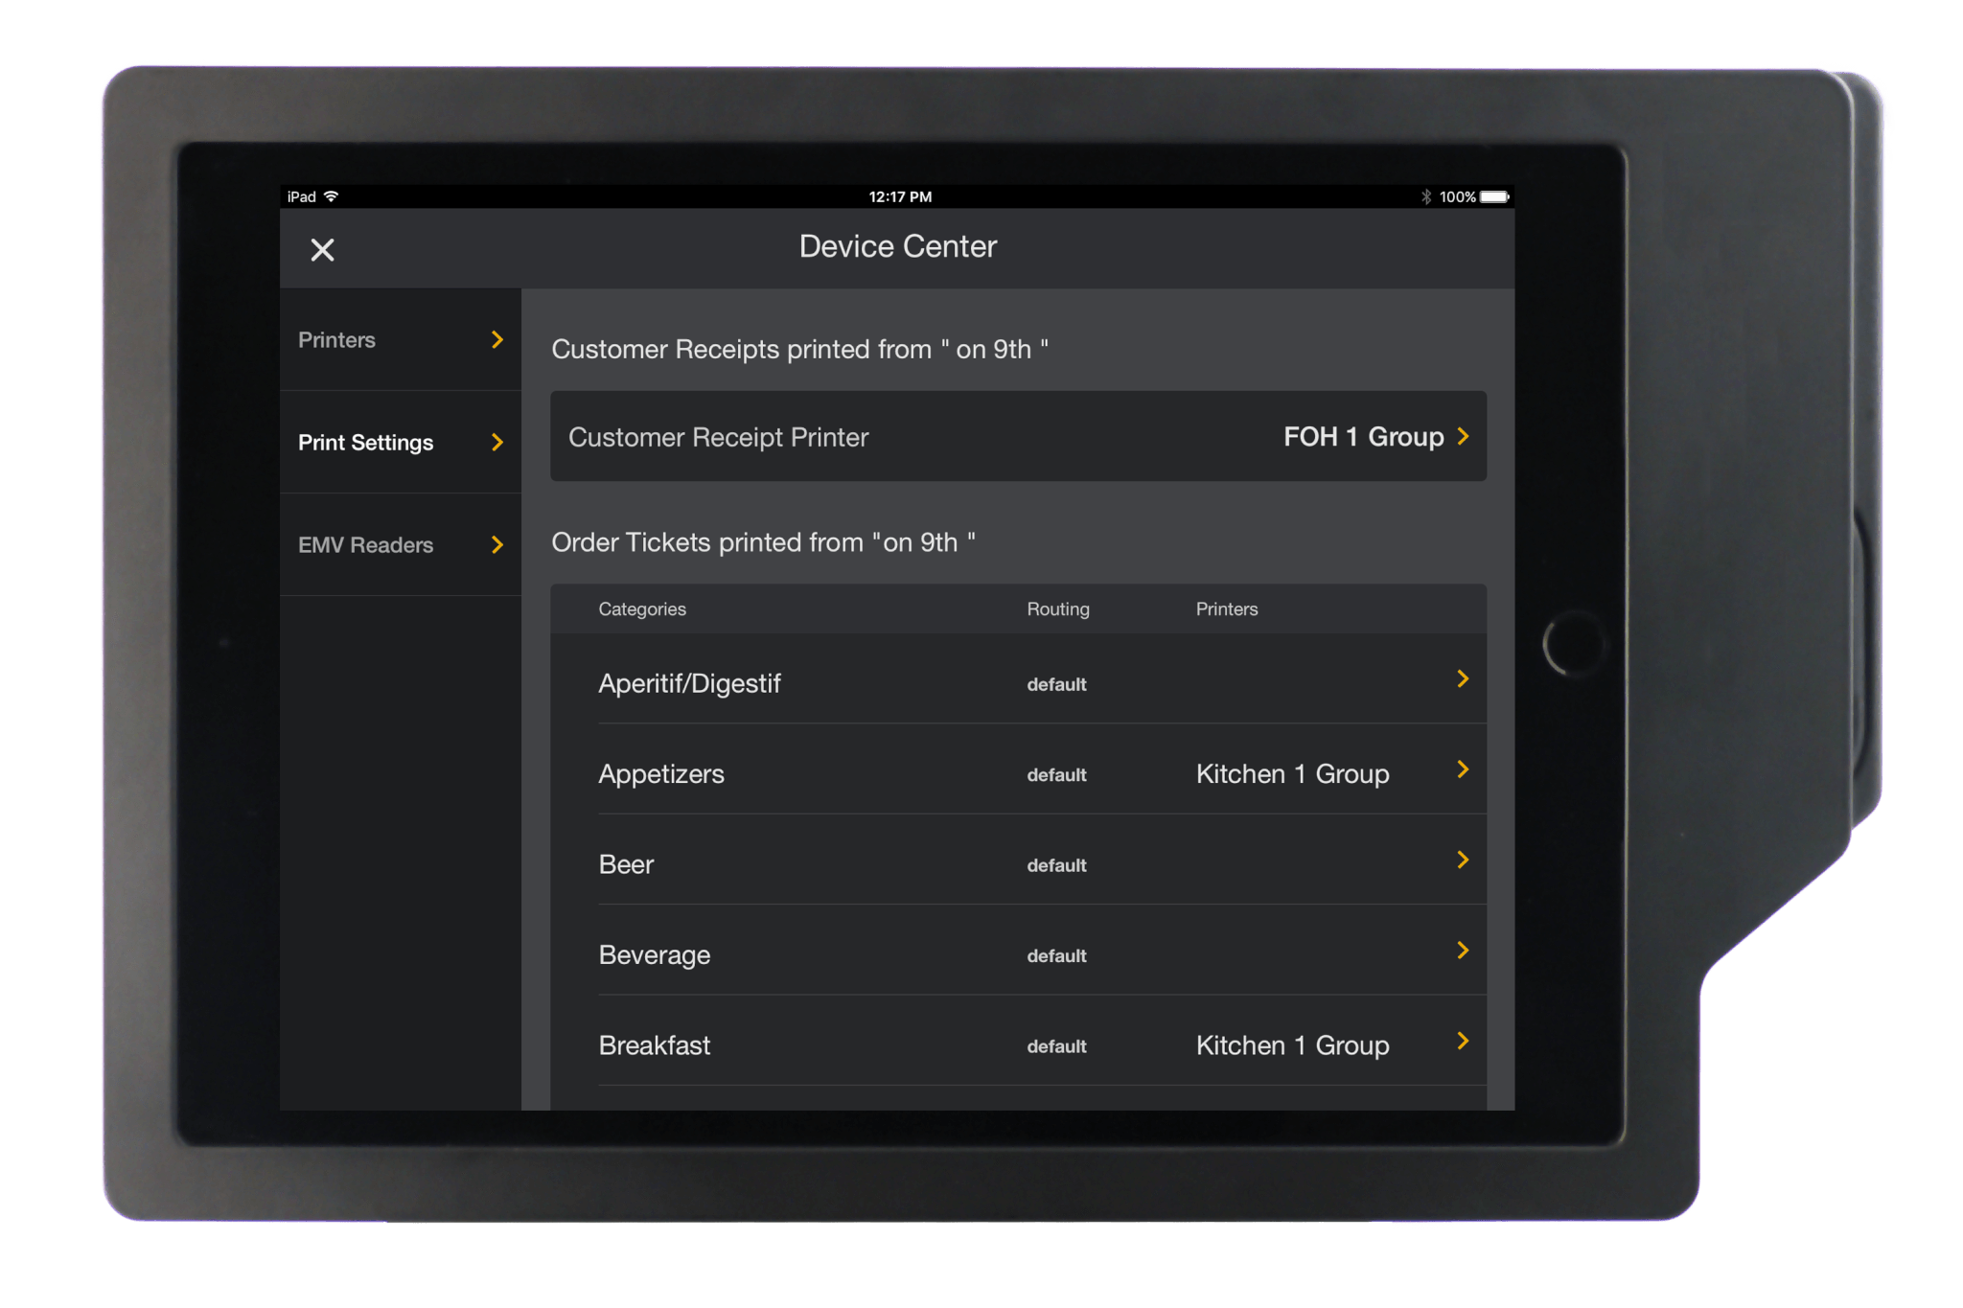Image resolution: width=1963 pixels, height=1308 pixels.
Task: Change FOH 1 Group printer selection
Action: [x=1363, y=437]
